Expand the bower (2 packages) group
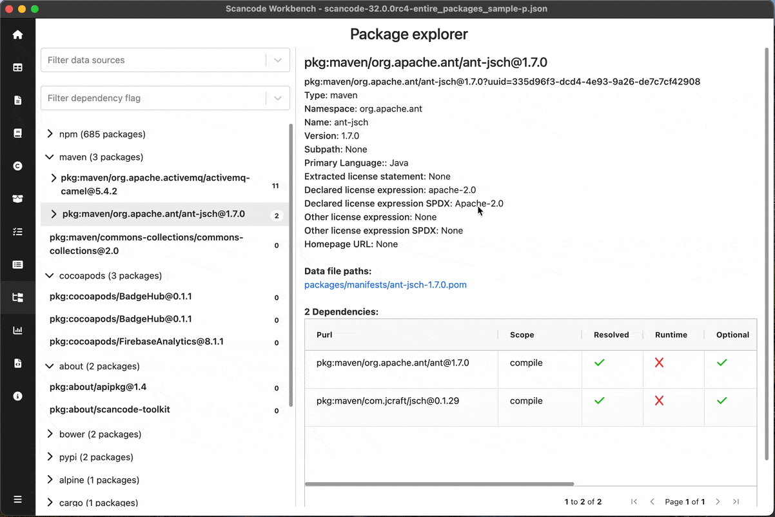 50,434
